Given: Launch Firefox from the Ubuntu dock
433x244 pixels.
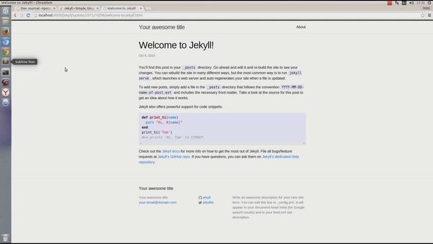Looking at the screenshot, I should tap(5, 31).
